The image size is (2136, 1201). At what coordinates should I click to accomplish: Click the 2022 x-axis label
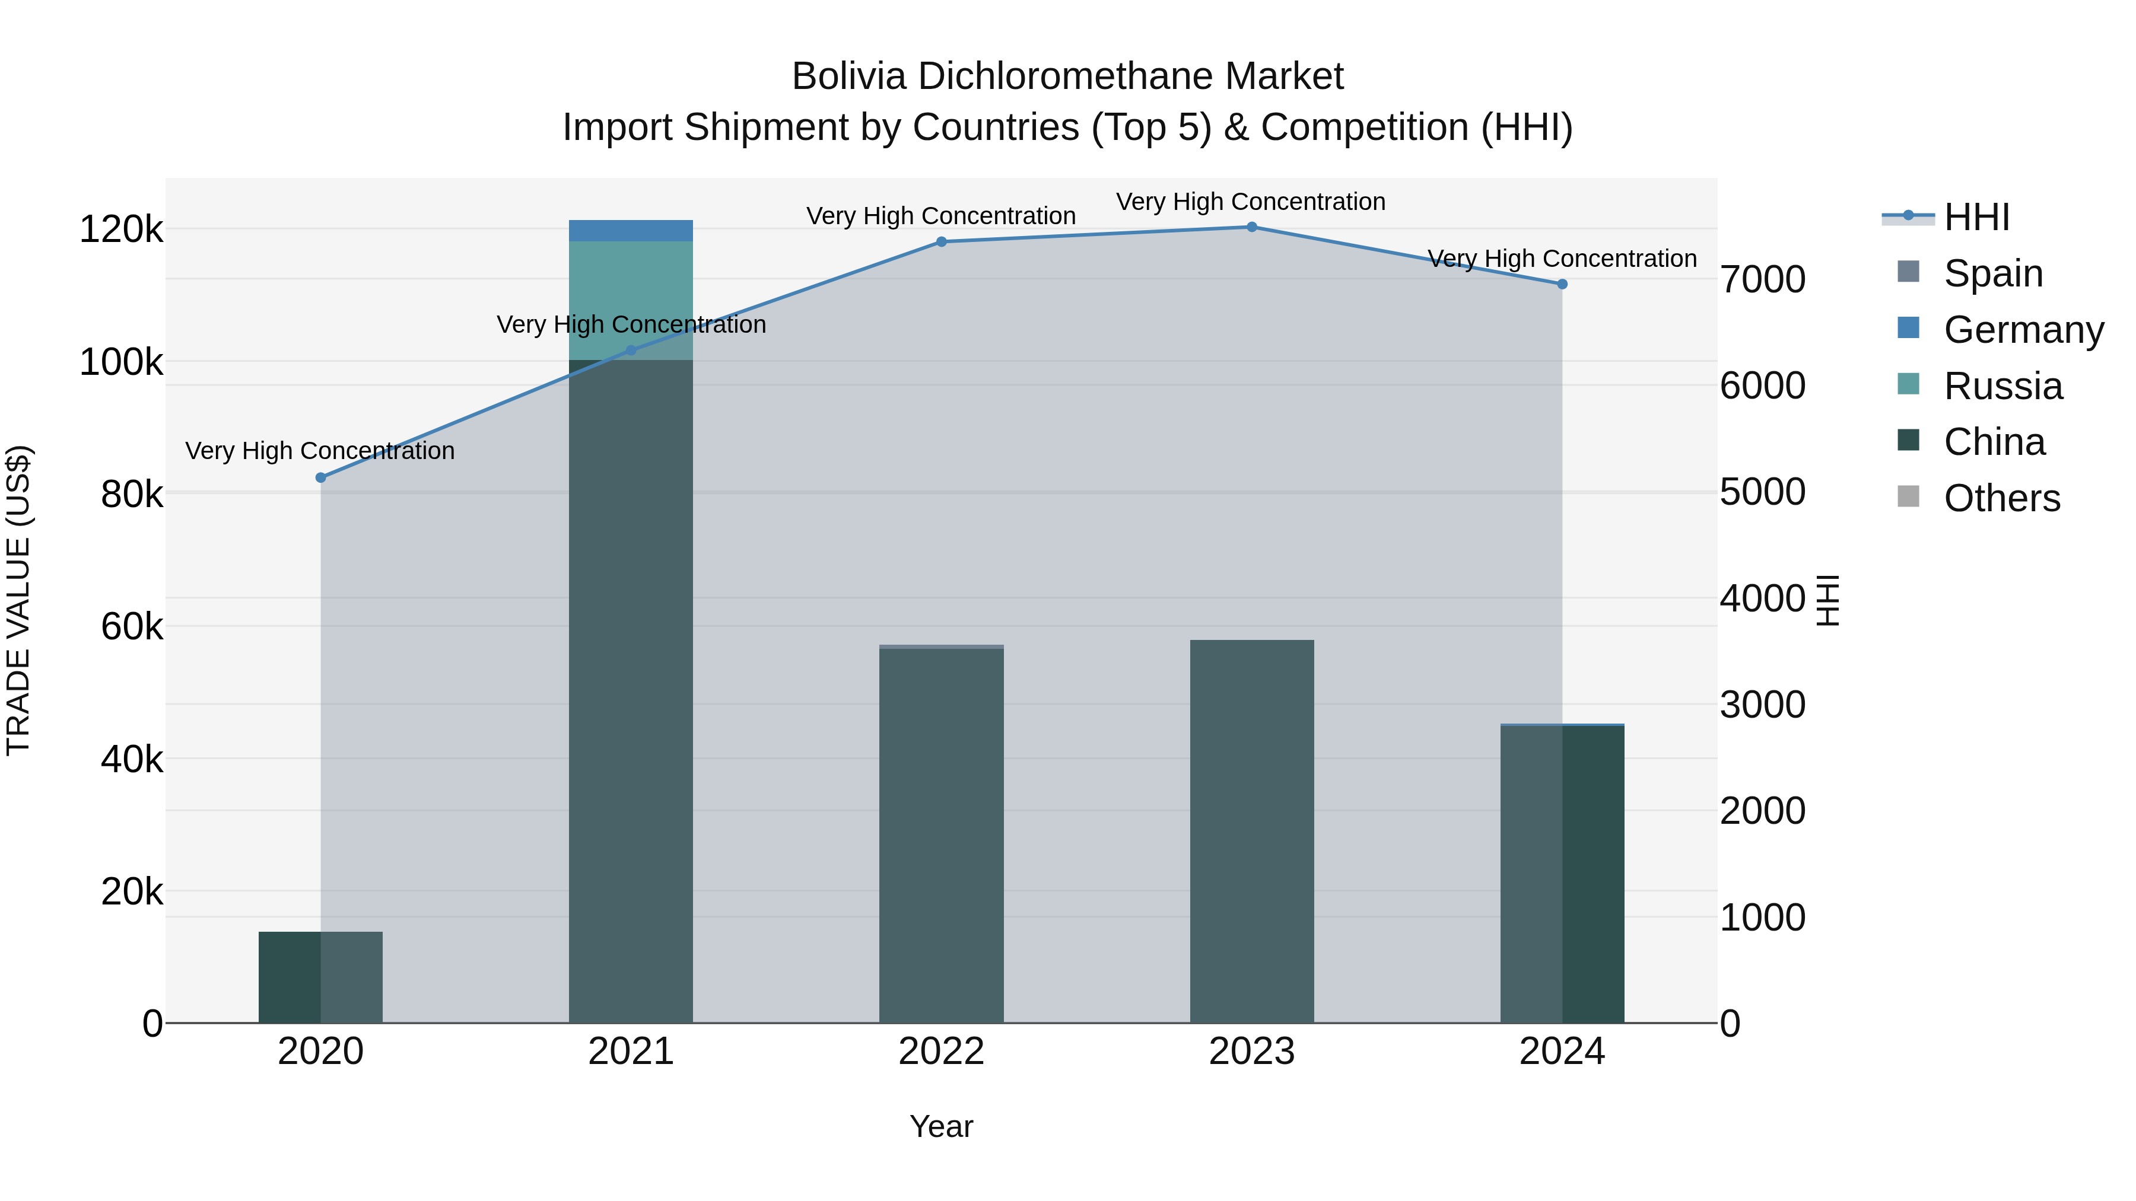[x=941, y=1052]
